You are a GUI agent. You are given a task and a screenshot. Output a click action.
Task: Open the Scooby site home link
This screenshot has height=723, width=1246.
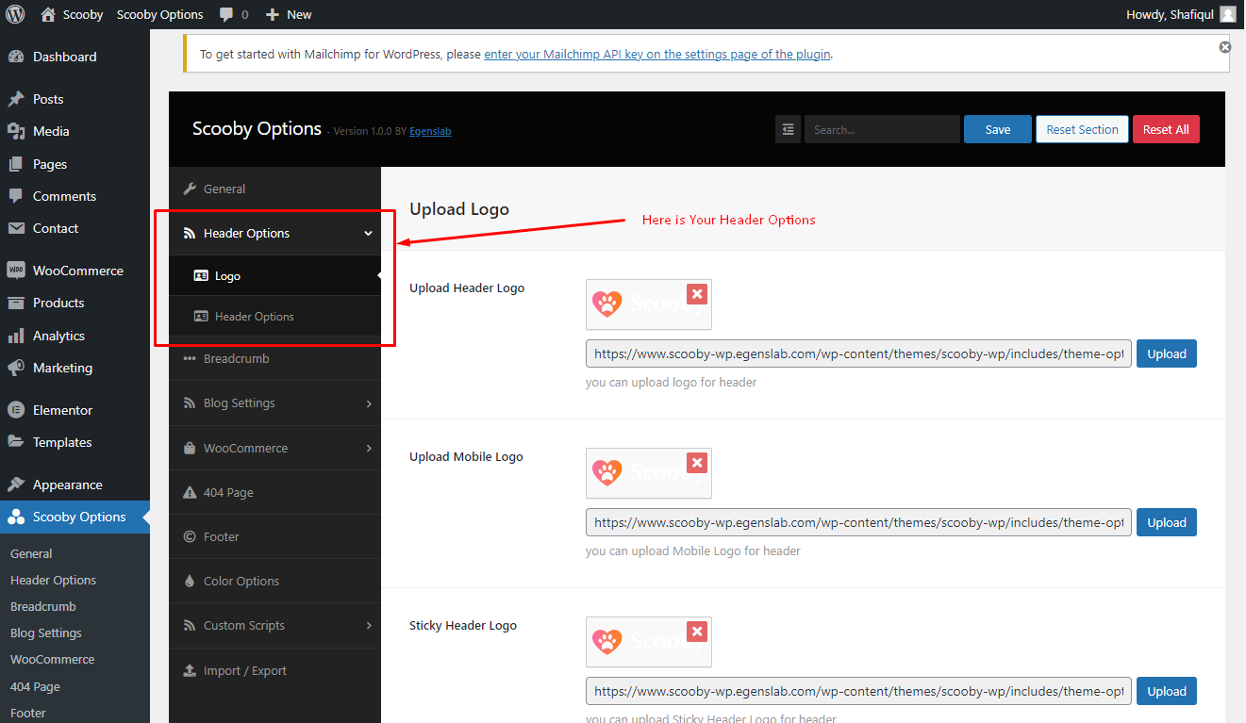[72, 14]
